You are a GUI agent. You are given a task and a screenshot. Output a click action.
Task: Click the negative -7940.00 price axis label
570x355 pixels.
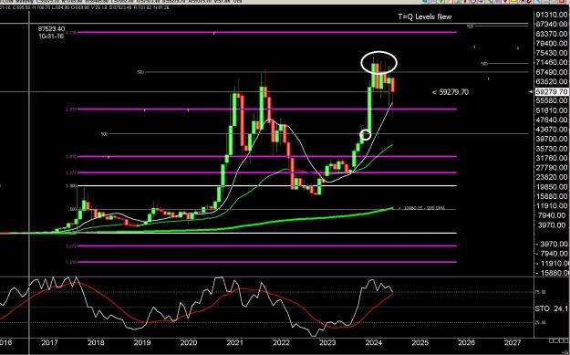552,254
